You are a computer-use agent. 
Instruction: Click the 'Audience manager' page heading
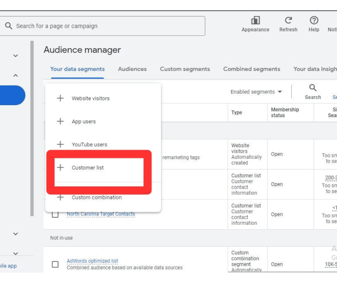coord(82,50)
